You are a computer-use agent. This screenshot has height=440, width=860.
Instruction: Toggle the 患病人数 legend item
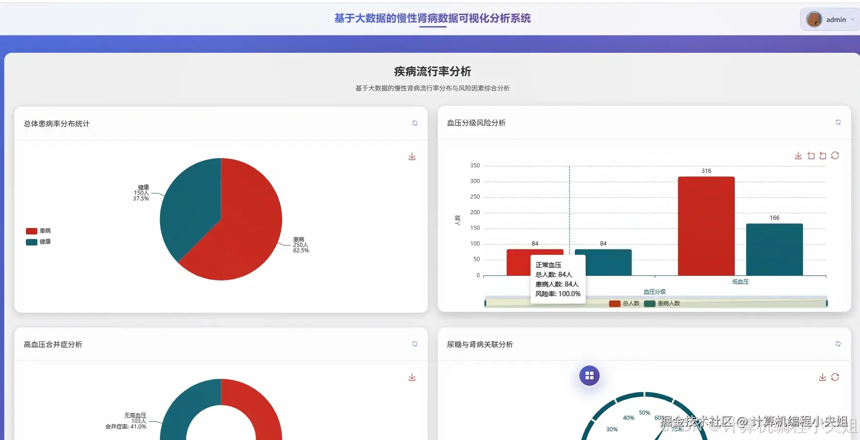663,303
